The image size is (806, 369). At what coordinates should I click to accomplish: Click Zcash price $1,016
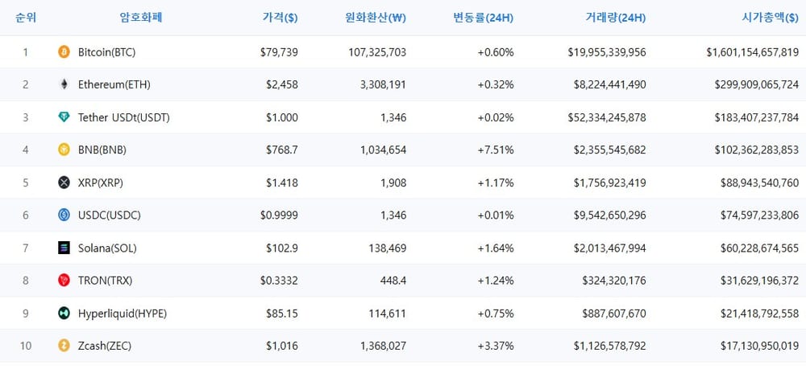[281, 346]
